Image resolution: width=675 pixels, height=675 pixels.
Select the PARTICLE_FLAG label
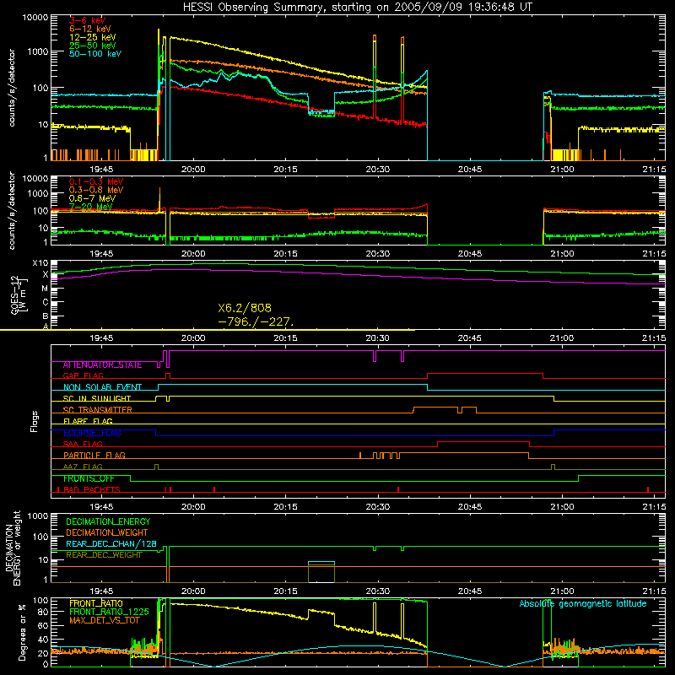pos(94,456)
